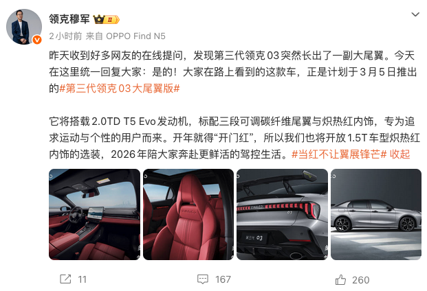This screenshot has width=427, height=291.
Task: Open the username 领克穆军
Action: [69, 19]
